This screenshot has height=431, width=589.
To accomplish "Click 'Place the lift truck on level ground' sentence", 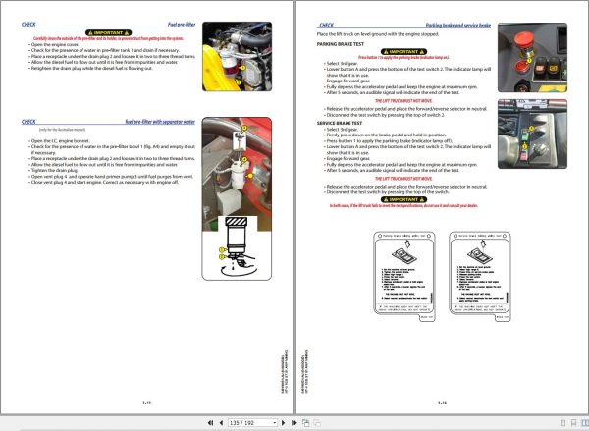I will pyautogui.click(x=378, y=34).
